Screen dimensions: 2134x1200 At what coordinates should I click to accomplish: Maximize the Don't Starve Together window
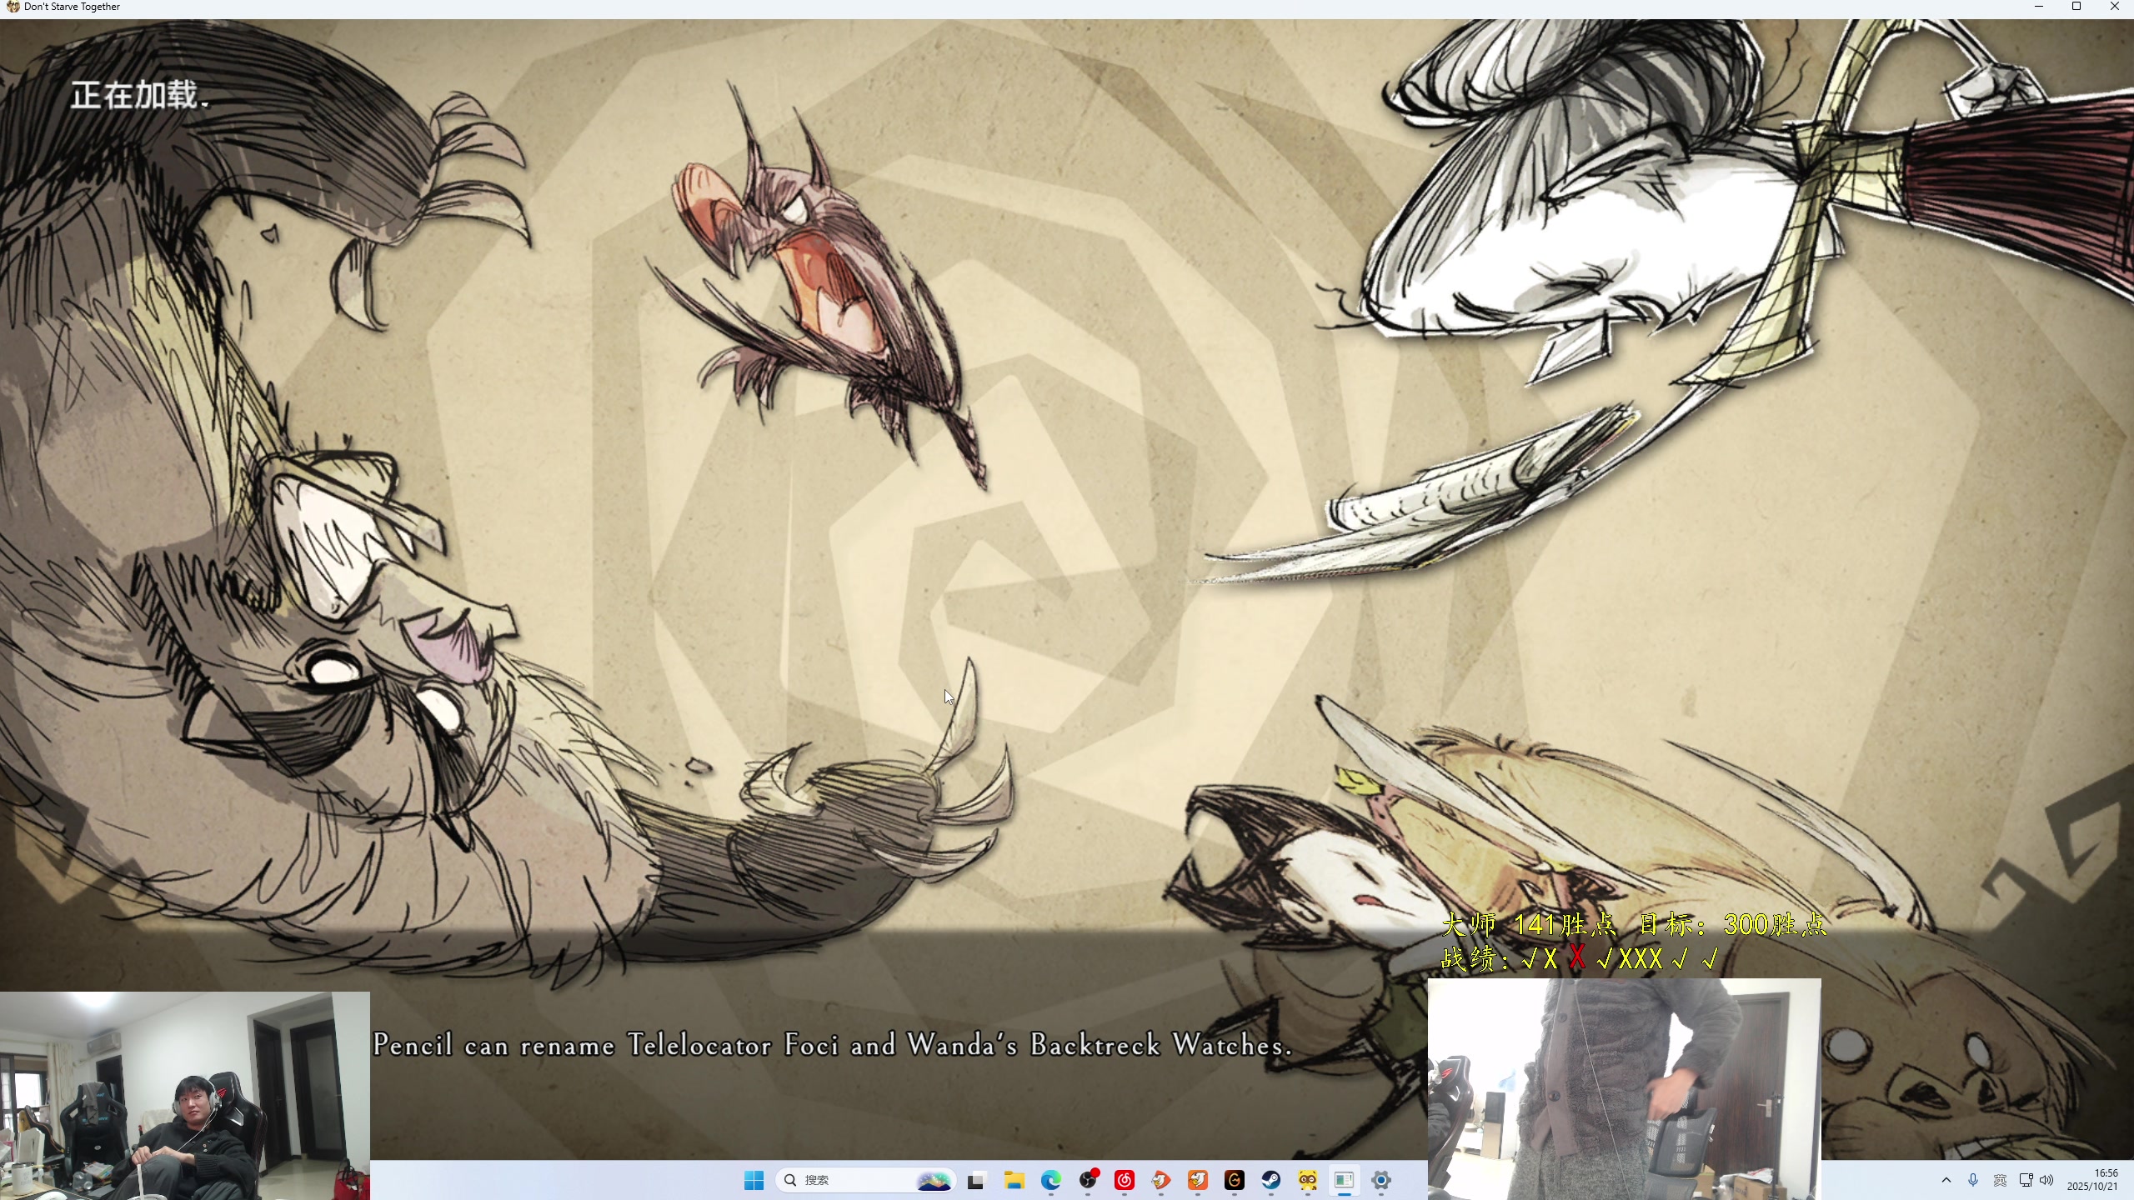coord(2076,7)
